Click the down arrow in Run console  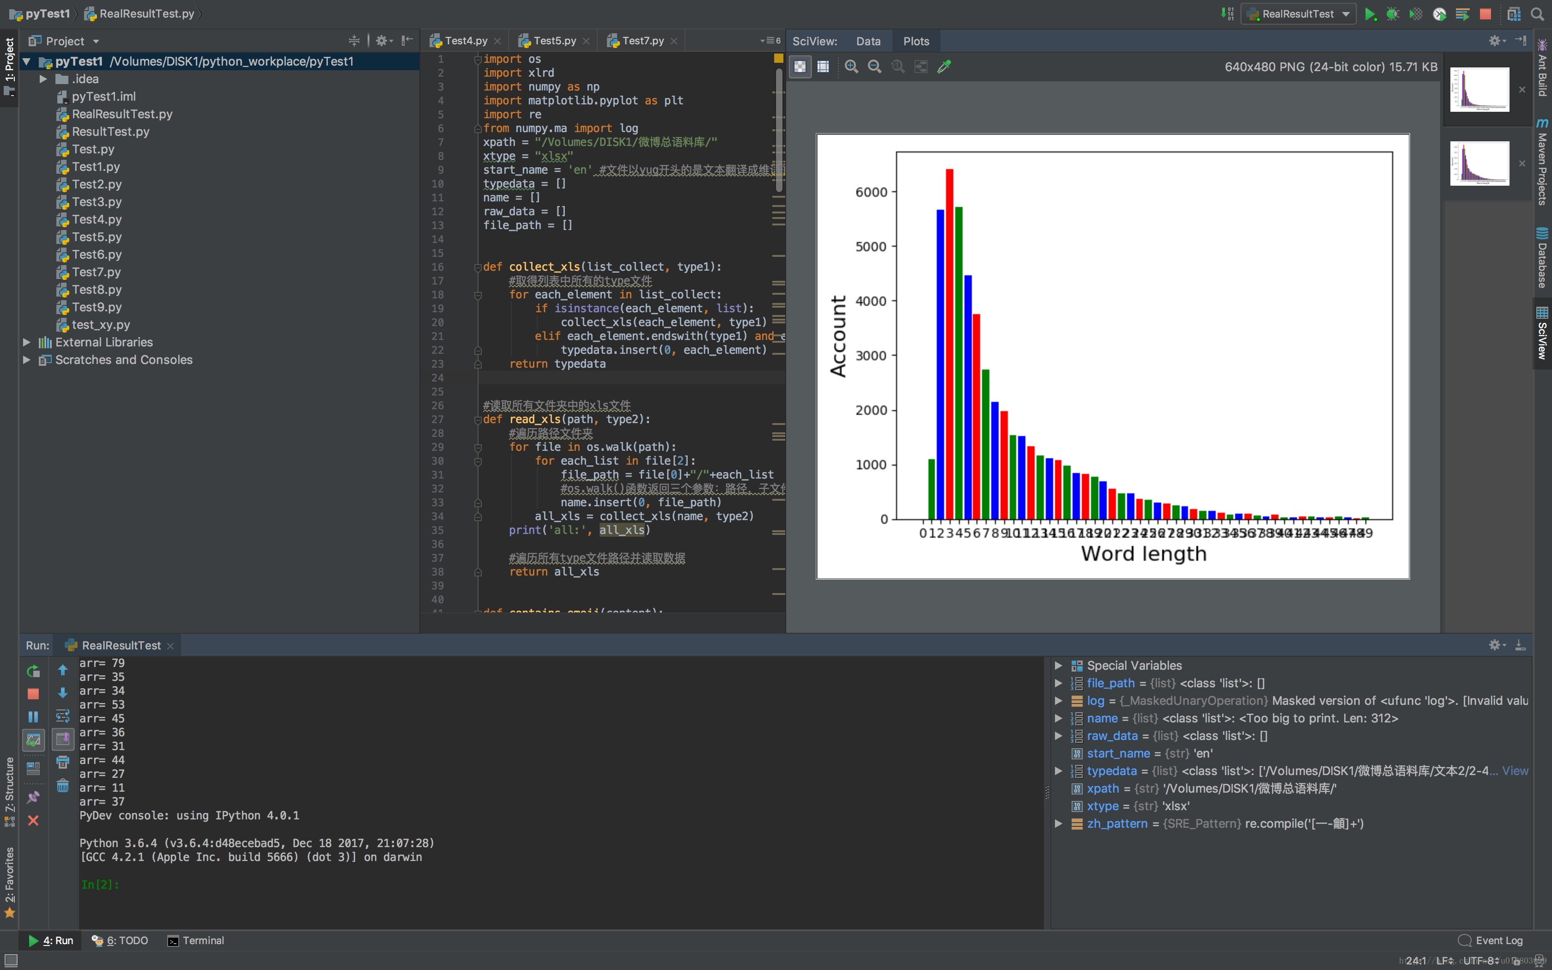63,693
